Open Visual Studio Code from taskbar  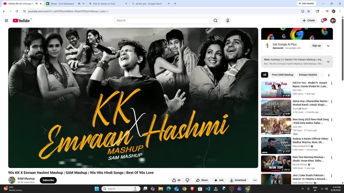[208, 189]
